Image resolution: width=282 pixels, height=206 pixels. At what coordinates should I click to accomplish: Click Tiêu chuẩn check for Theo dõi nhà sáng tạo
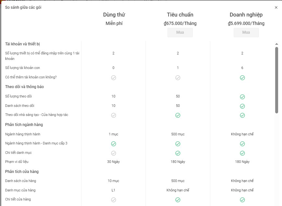point(178,115)
